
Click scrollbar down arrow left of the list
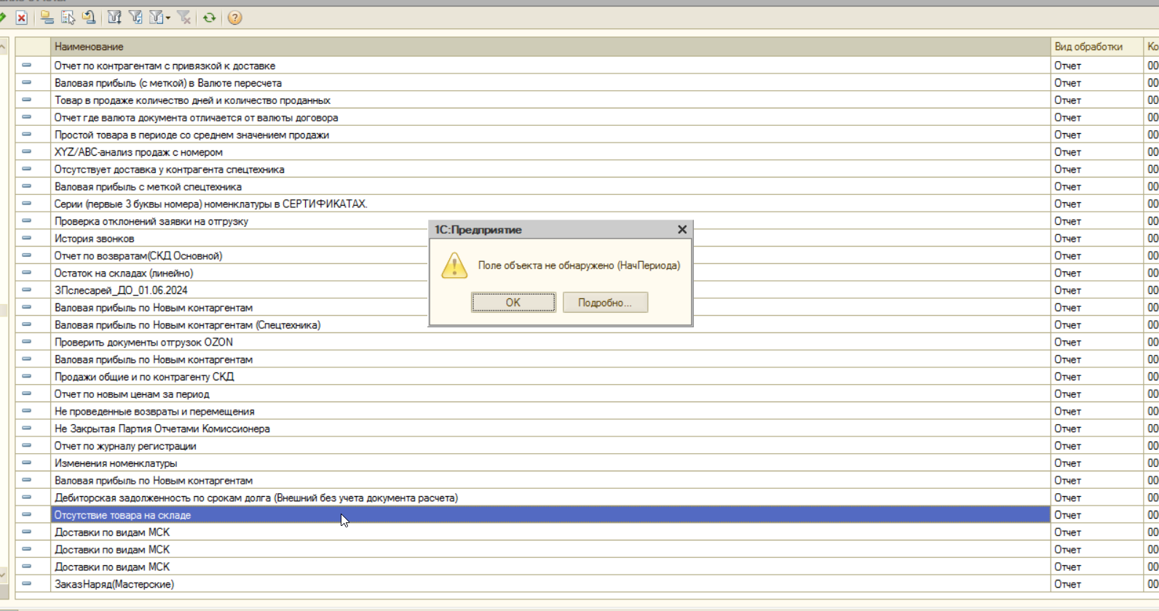click(4, 575)
